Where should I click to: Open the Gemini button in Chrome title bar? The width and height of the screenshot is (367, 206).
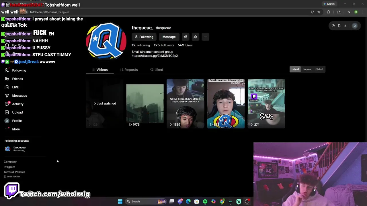329,4
